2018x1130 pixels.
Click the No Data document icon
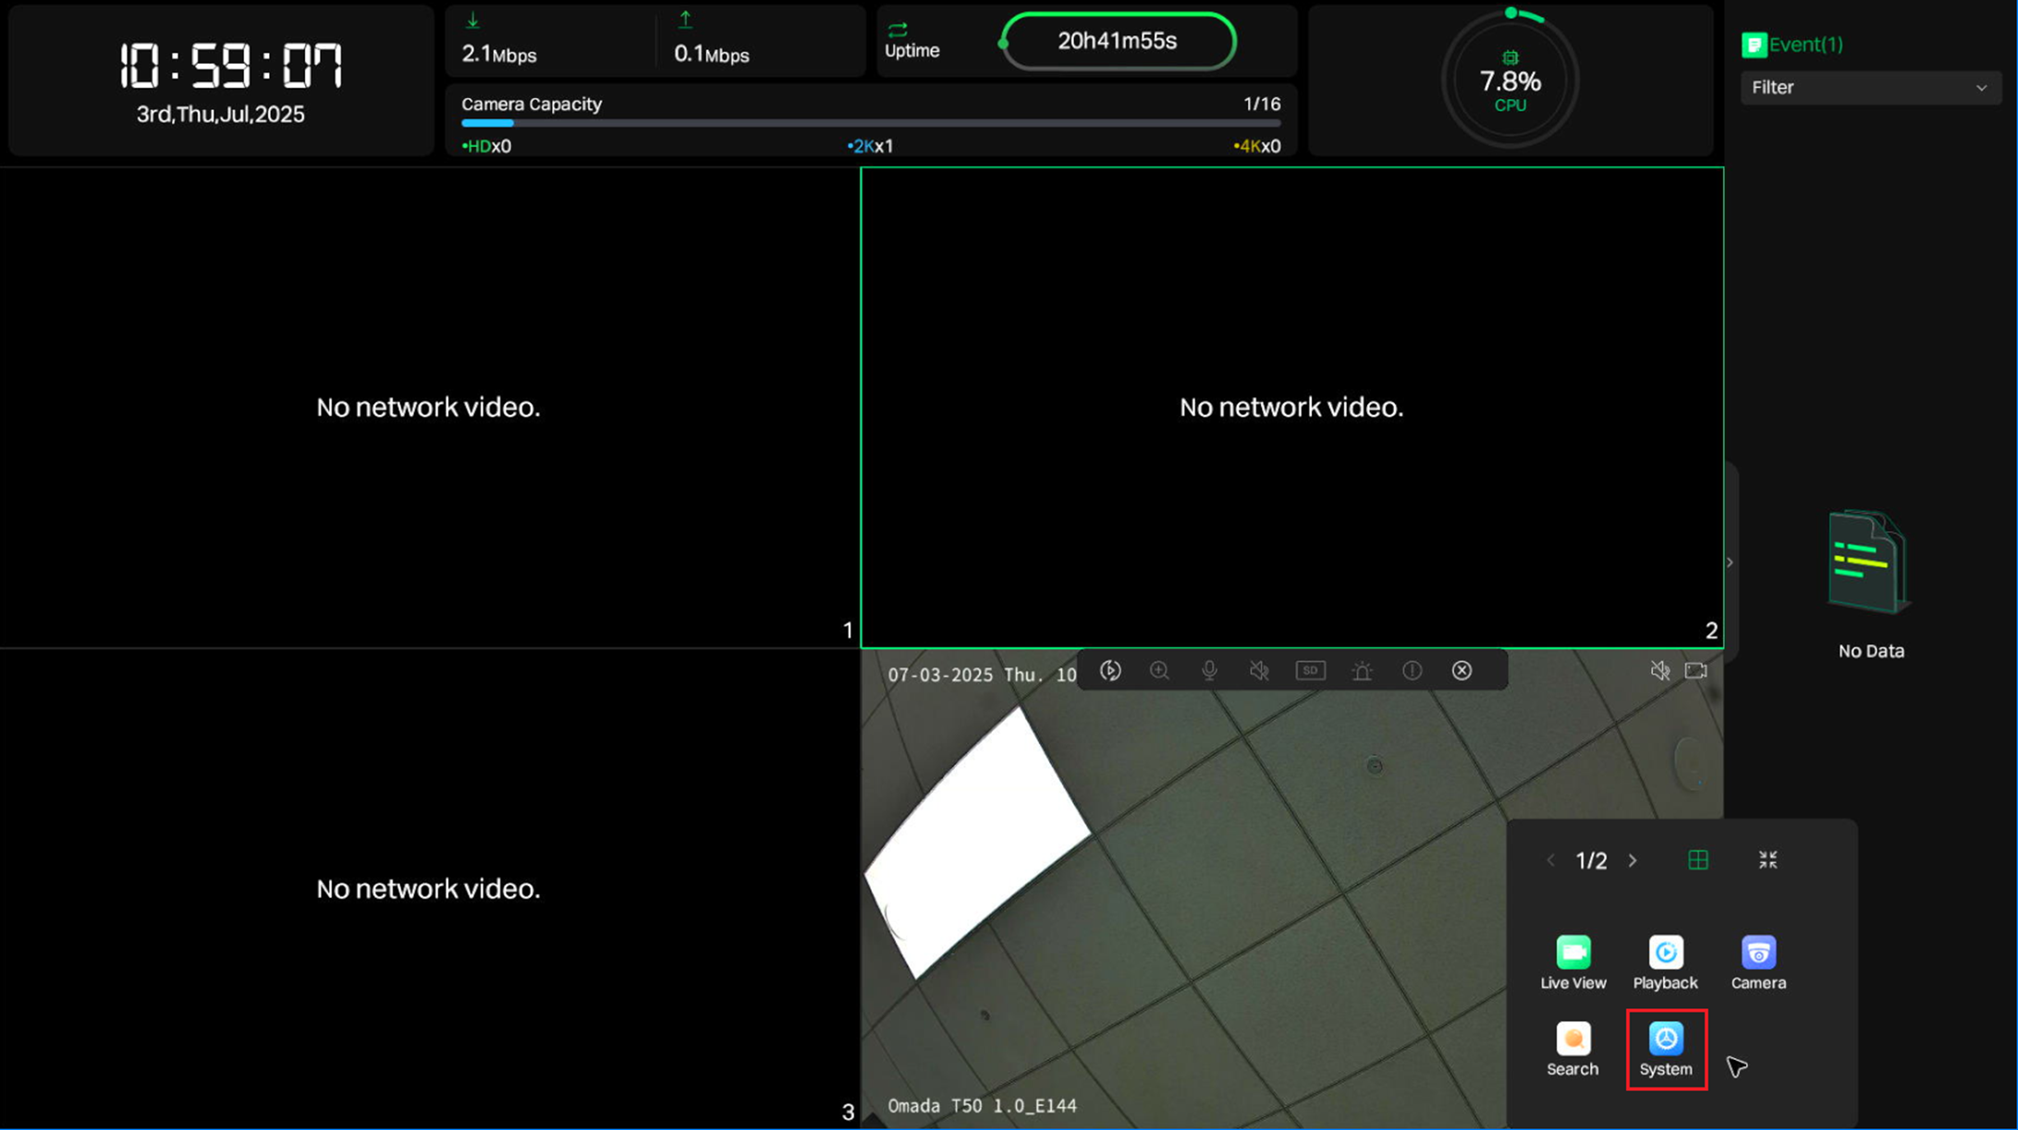pyautogui.click(x=1868, y=562)
